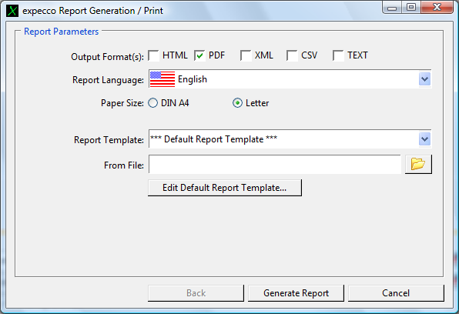Choose the Letter paper size option
459x314 pixels.
(237, 103)
